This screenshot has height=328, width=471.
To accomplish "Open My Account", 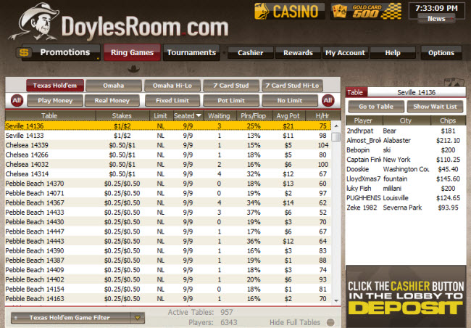I will tap(346, 53).
